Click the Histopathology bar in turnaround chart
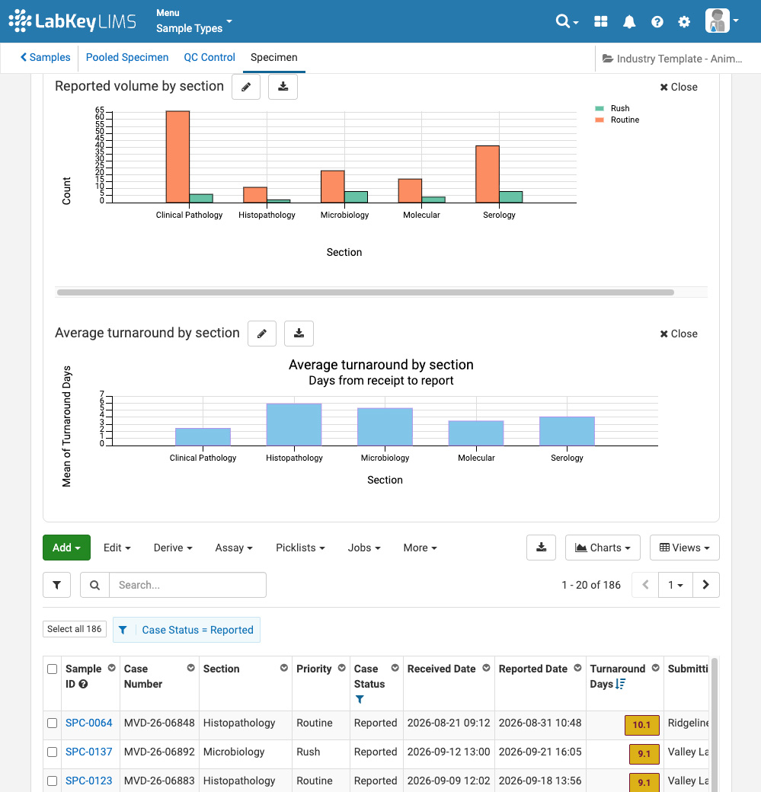 point(294,425)
